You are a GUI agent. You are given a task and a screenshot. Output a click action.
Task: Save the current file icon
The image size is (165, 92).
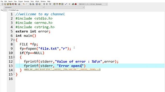click(8, 4)
